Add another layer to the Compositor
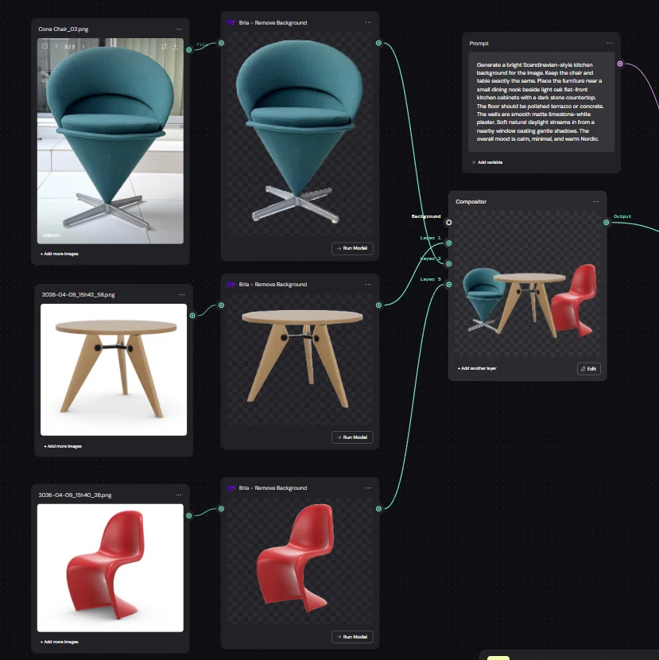 pos(477,368)
